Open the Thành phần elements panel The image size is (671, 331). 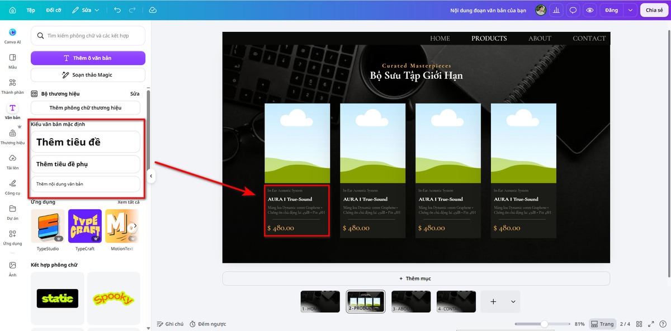pyautogui.click(x=12, y=86)
